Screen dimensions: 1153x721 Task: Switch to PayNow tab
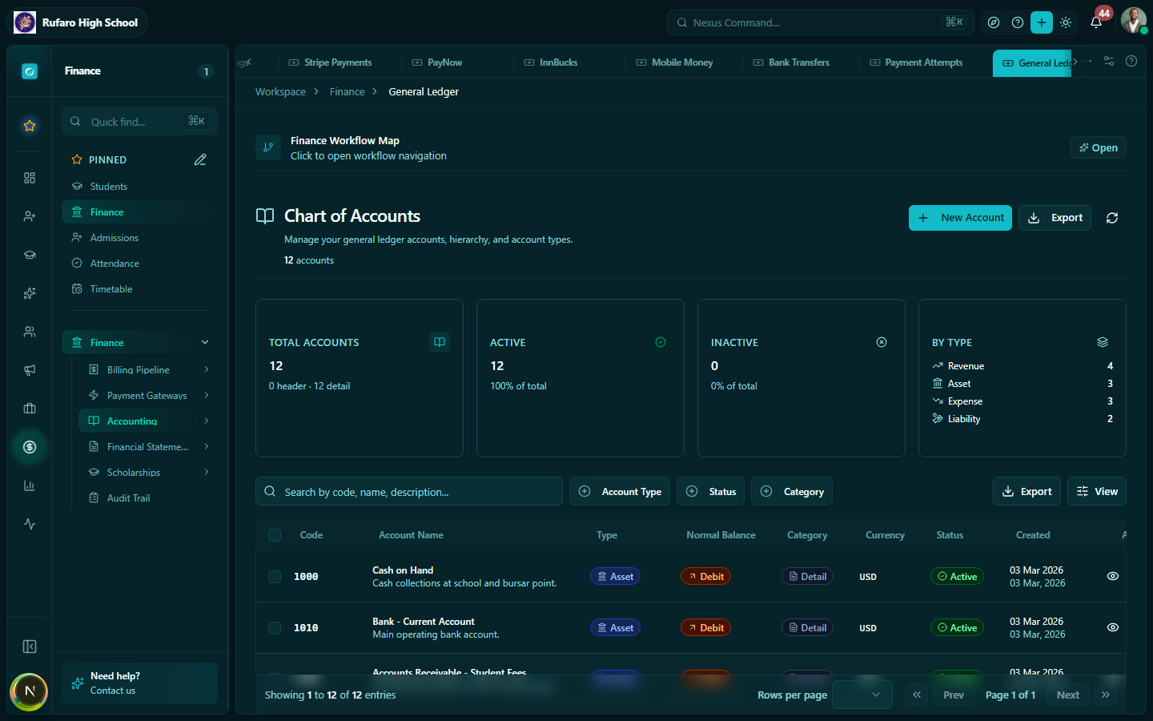click(437, 62)
